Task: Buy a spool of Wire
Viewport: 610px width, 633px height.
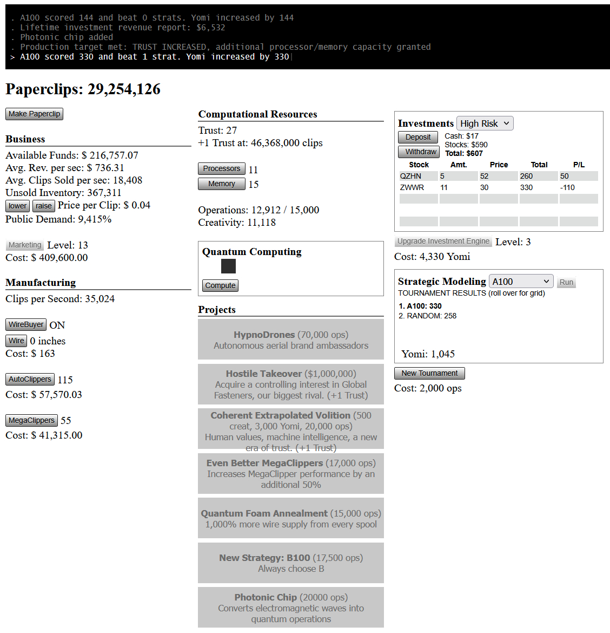Action: (16, 341)
